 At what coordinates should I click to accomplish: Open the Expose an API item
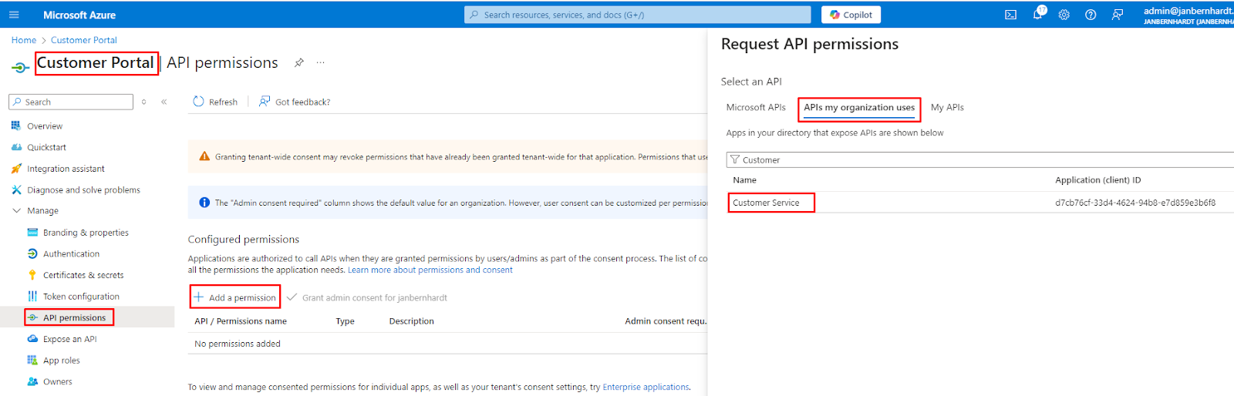[x=69, y=339]
